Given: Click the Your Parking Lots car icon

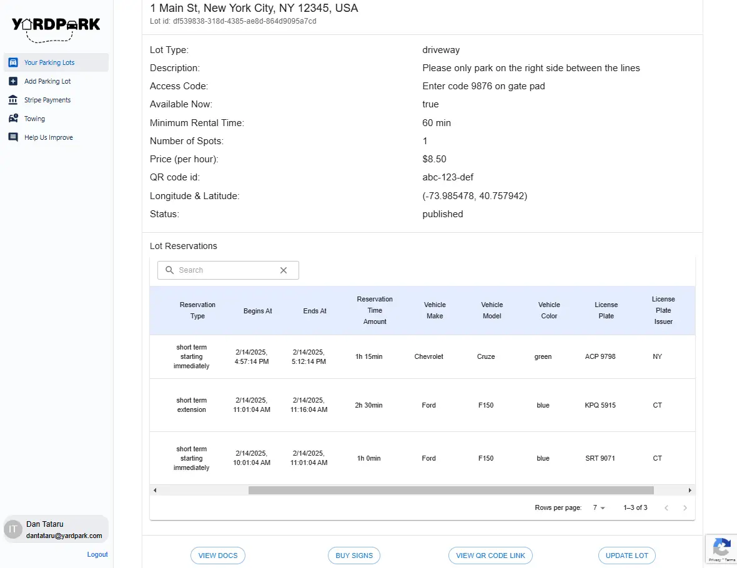Looking at the screenshot, I should (13, 62).
